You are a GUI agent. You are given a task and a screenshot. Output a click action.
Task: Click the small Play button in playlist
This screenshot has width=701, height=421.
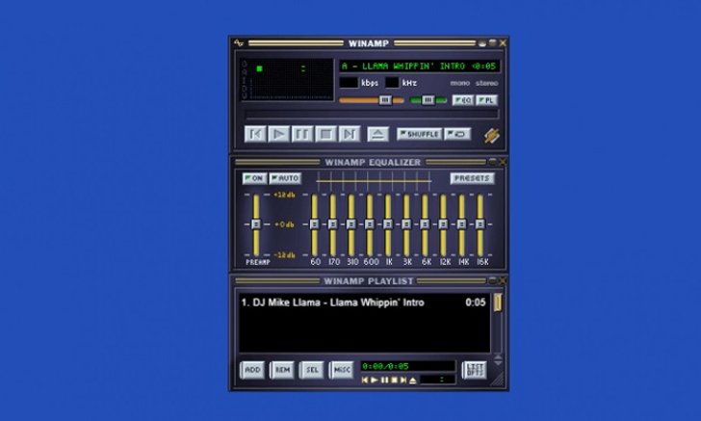coord(375,380)
